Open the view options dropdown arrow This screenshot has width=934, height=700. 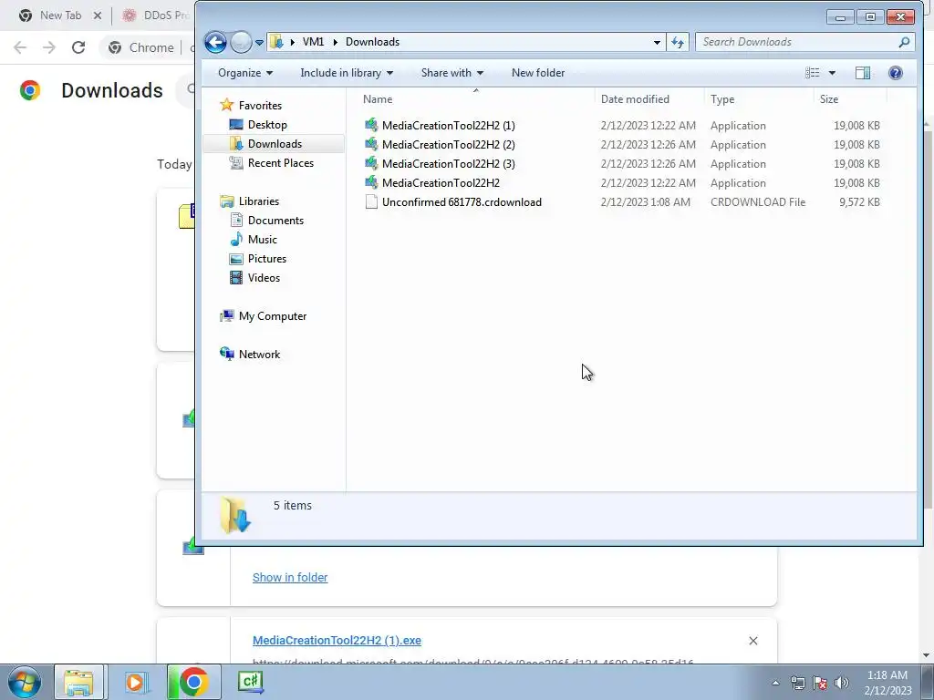coord(832,73)
